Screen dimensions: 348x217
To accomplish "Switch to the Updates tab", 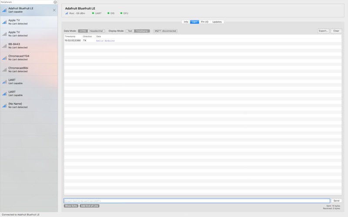I will [x=217, y=22].
